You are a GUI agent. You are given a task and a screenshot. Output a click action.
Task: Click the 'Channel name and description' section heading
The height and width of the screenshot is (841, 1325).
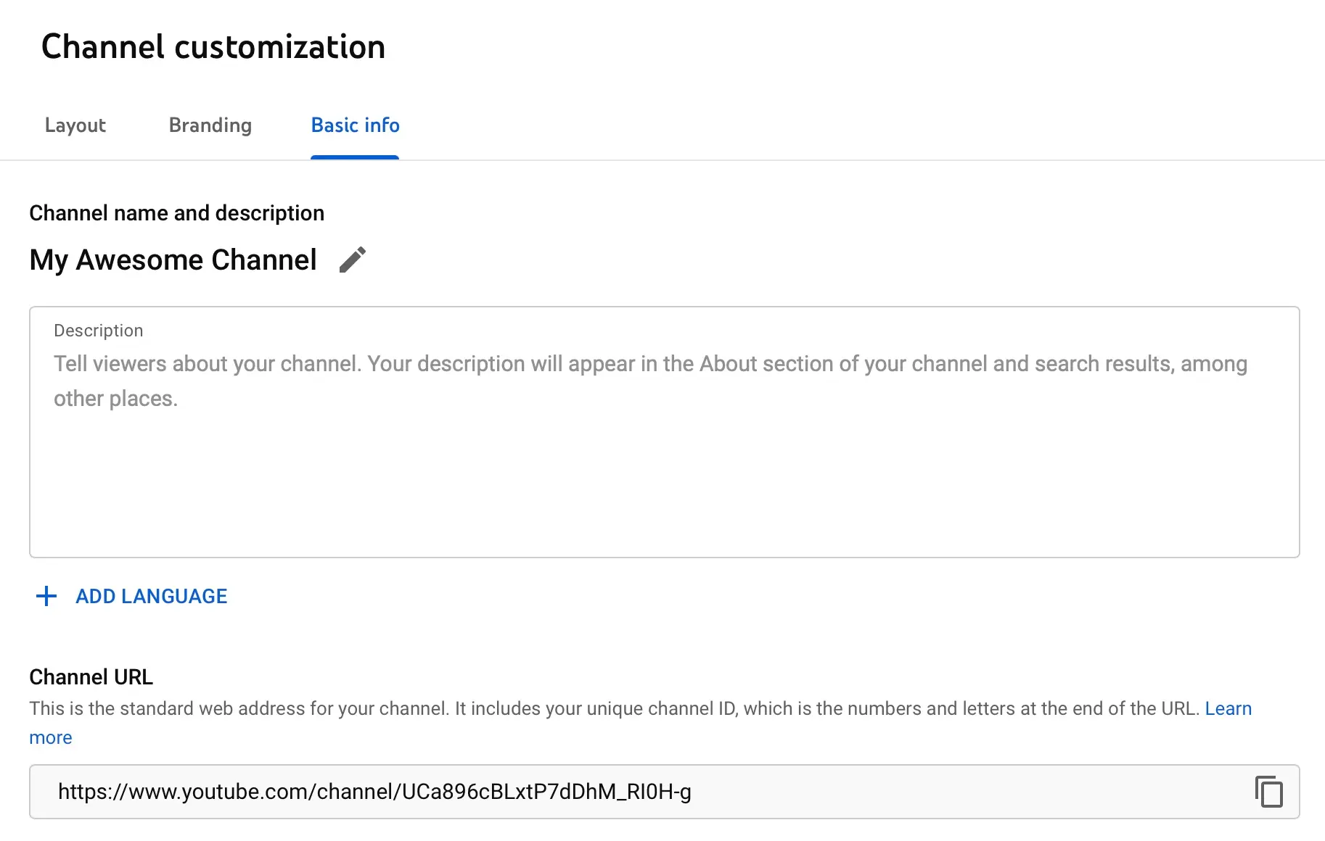(x=176, y=213)
